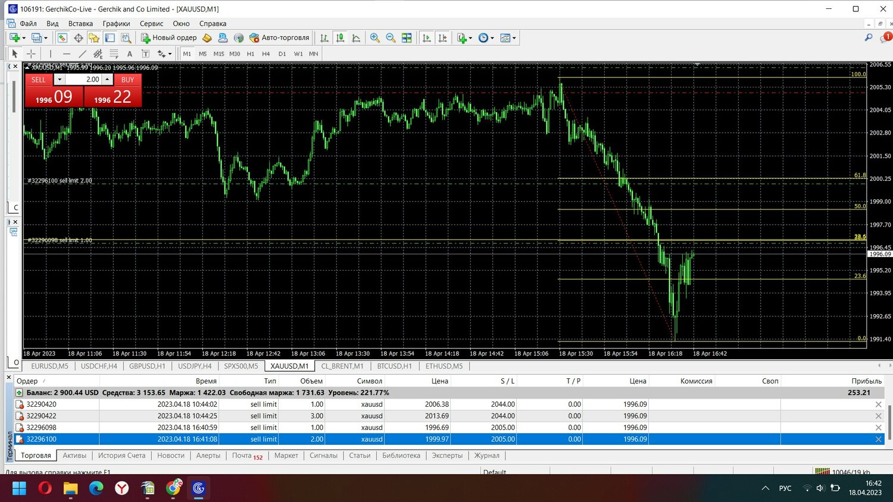Open the Profiles toolbar icon
Screen dimensions: 893x502
coord(36,37)
